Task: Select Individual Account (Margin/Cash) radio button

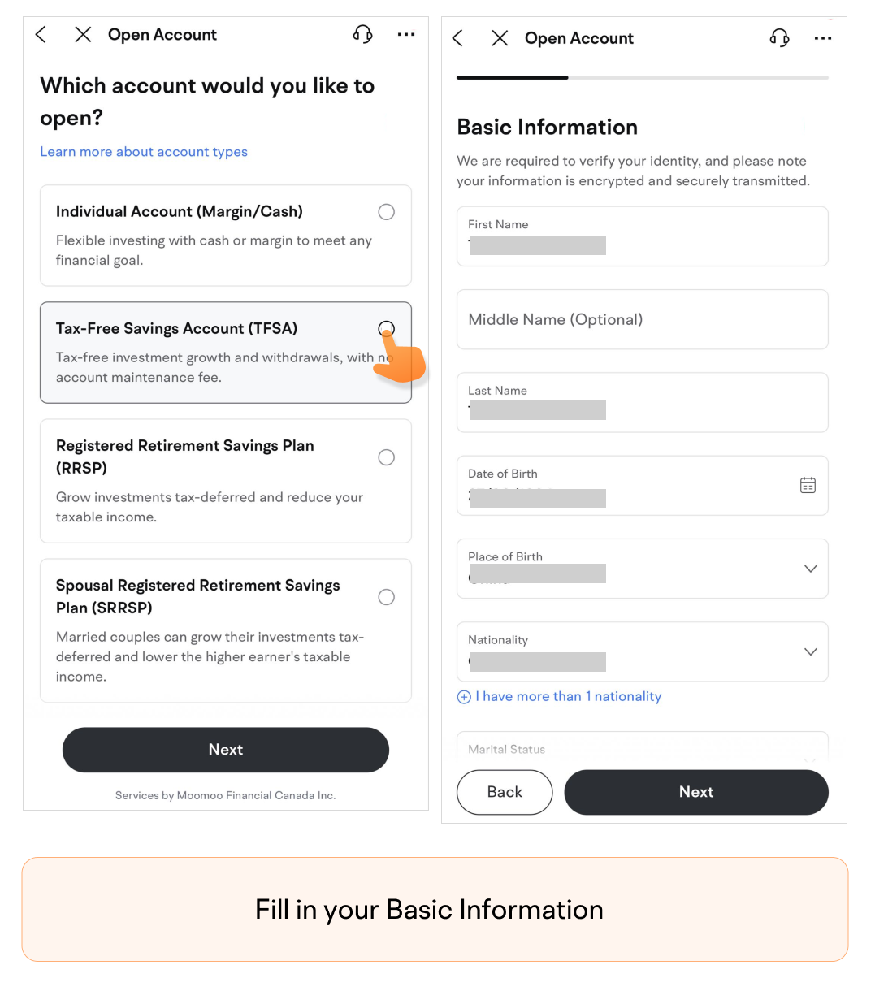Action: pos(387,212)
